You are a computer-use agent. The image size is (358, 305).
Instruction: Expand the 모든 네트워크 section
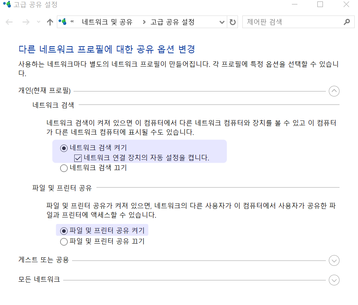pos(334,280)
